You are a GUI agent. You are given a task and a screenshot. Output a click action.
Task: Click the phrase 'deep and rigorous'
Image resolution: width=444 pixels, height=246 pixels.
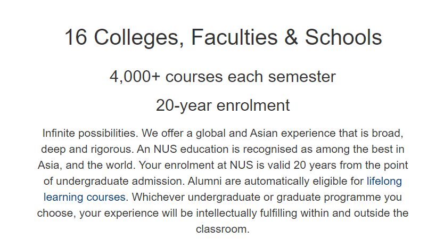[87, 149]
